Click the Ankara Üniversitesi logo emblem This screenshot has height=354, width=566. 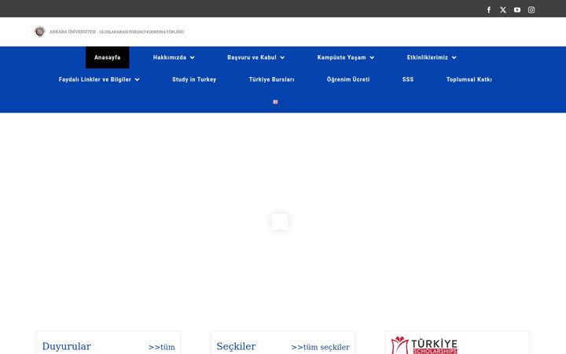point(40,31)
